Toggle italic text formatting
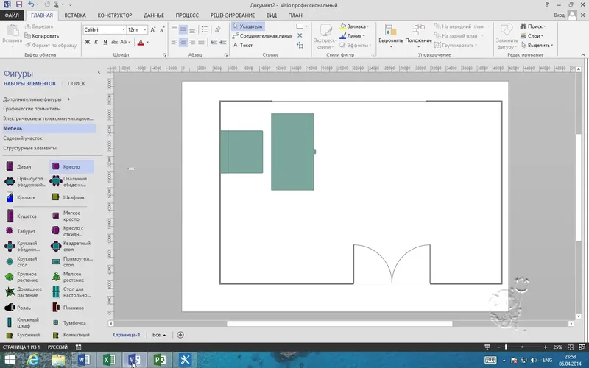The height and width of the screenshot is (368, 589). 96,42
